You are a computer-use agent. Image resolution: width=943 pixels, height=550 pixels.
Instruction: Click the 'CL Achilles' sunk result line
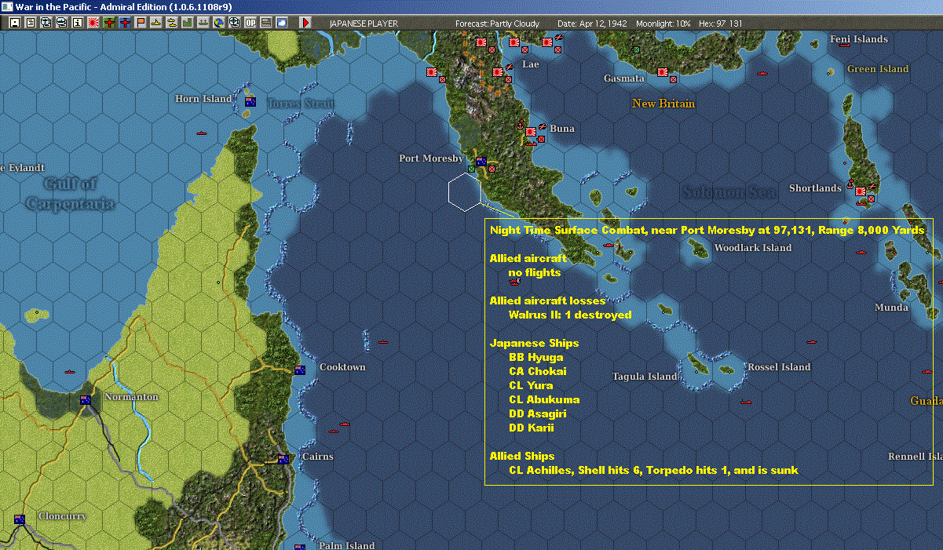[653, 471]
